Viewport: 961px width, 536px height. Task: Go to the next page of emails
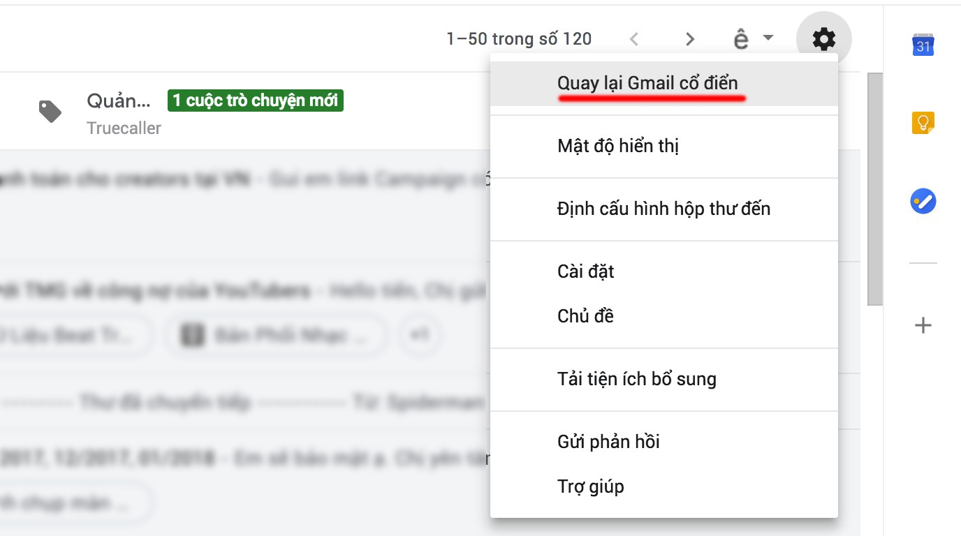pyautogui.click(x=690, y=39)
